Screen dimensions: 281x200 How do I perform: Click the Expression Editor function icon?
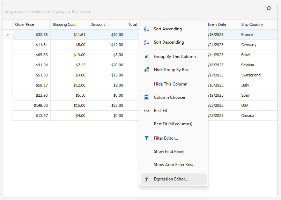pyautogui.click(x=146, y=179)
